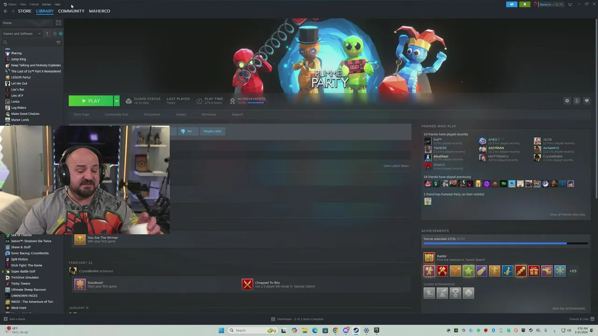The width and height of the screenshot is (598, 336).
Task: Click the Achievements gear icon near play bar
Action: coord(232,101)
